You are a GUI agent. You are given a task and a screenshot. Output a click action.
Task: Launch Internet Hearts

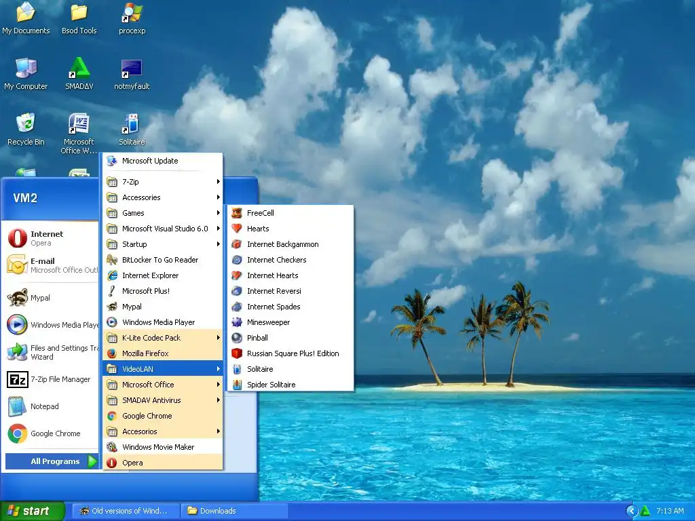click(290, 275)
